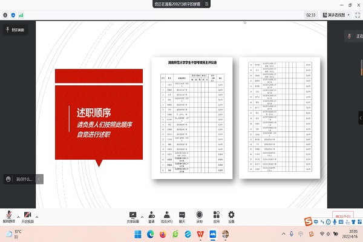
Task: Click the Share Screen (共享屏幕) icon
Action: pyautogui.click(x=134, y=215)
